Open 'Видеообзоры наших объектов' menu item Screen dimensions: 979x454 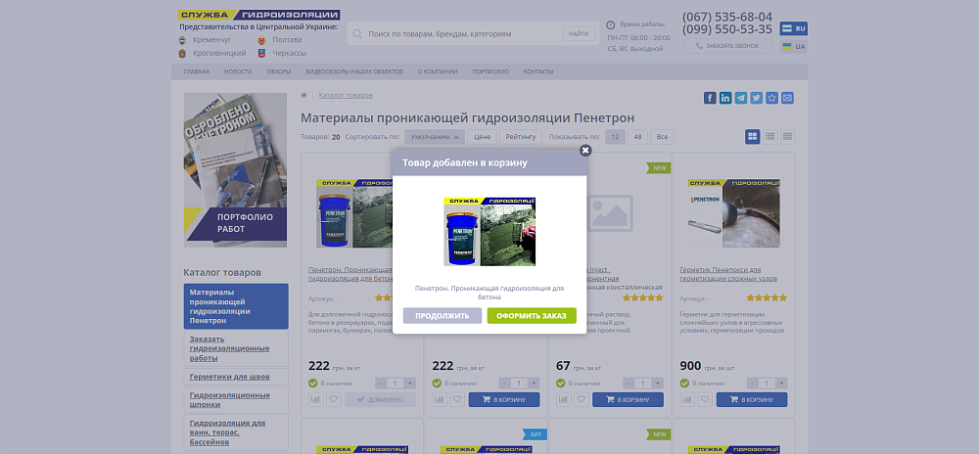(x=354, y=71)
